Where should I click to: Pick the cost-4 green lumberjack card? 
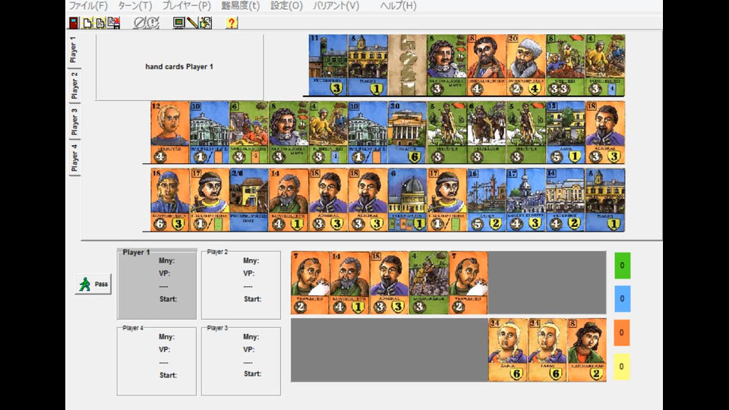(x=429, y=282)
